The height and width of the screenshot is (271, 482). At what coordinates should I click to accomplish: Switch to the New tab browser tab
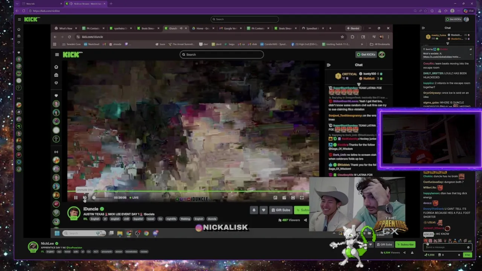42,3
